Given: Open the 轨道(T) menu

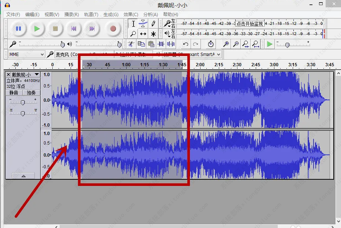Looking at the screenshot, I should [x=91, y=15].
